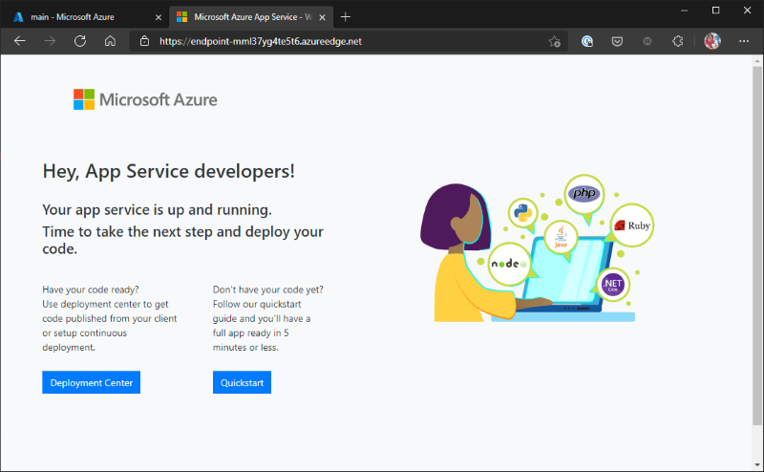Screen dimensions: 764x472
Task: Open the Extensions puzzle piece icon
Action: click(x=678, y=41)
